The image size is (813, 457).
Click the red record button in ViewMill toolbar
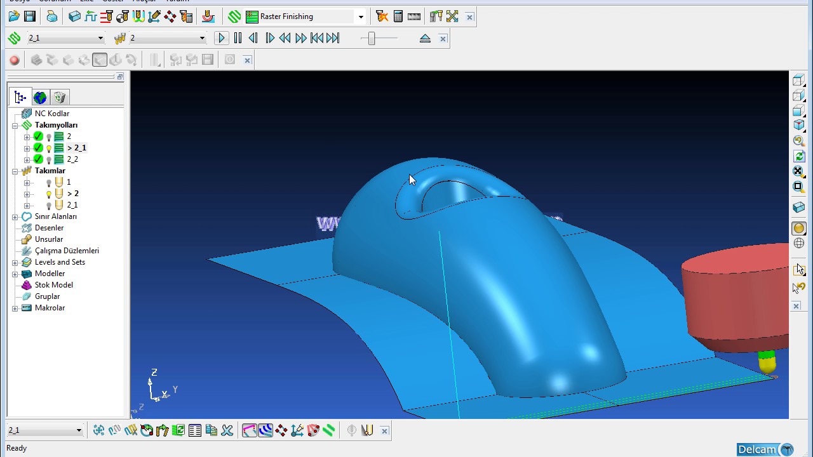point(15,60)
